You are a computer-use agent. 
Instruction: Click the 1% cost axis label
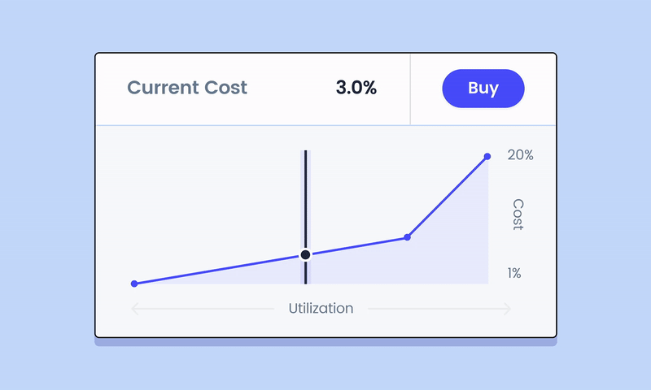514,273
